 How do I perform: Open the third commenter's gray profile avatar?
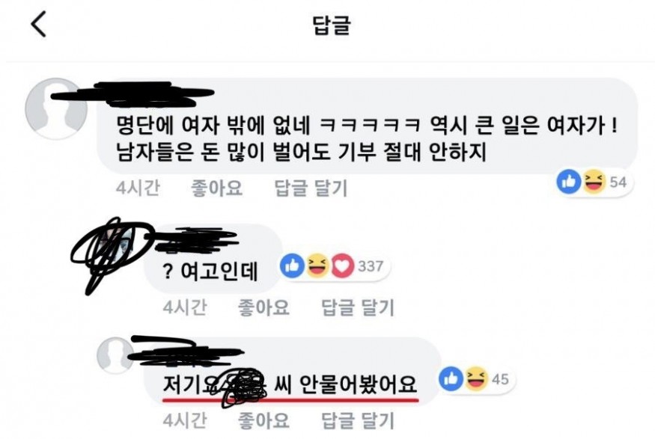(115, 355)
